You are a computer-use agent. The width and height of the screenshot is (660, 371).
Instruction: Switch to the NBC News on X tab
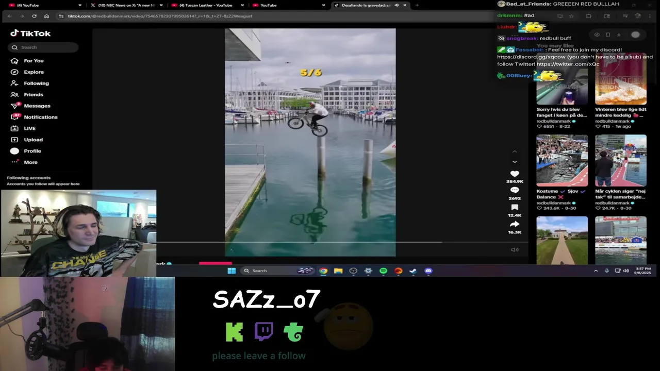(x=126, y=5)
